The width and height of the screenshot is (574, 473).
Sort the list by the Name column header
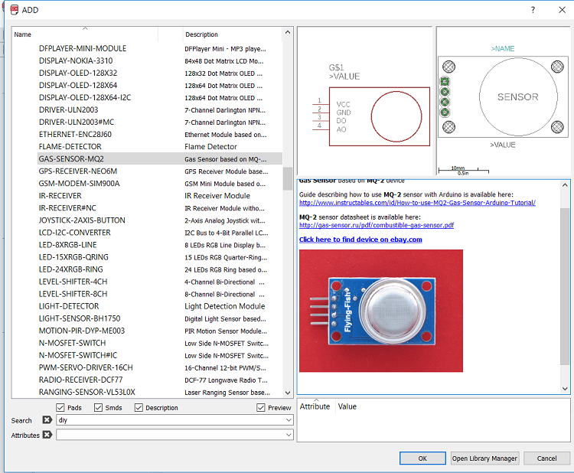(85, 34)
